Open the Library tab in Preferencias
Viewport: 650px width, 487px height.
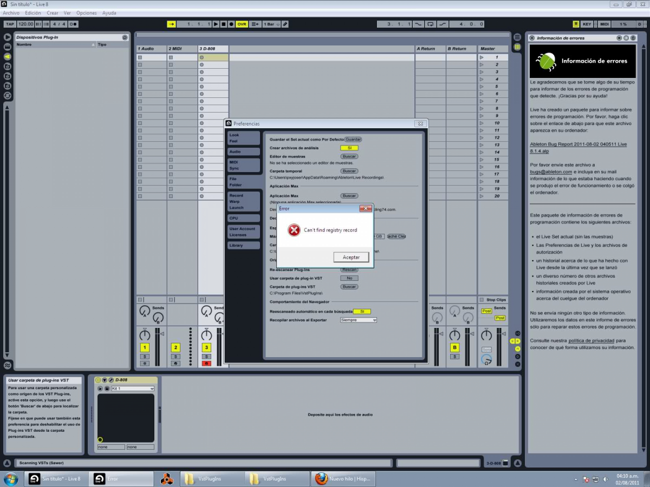(243, 246)
